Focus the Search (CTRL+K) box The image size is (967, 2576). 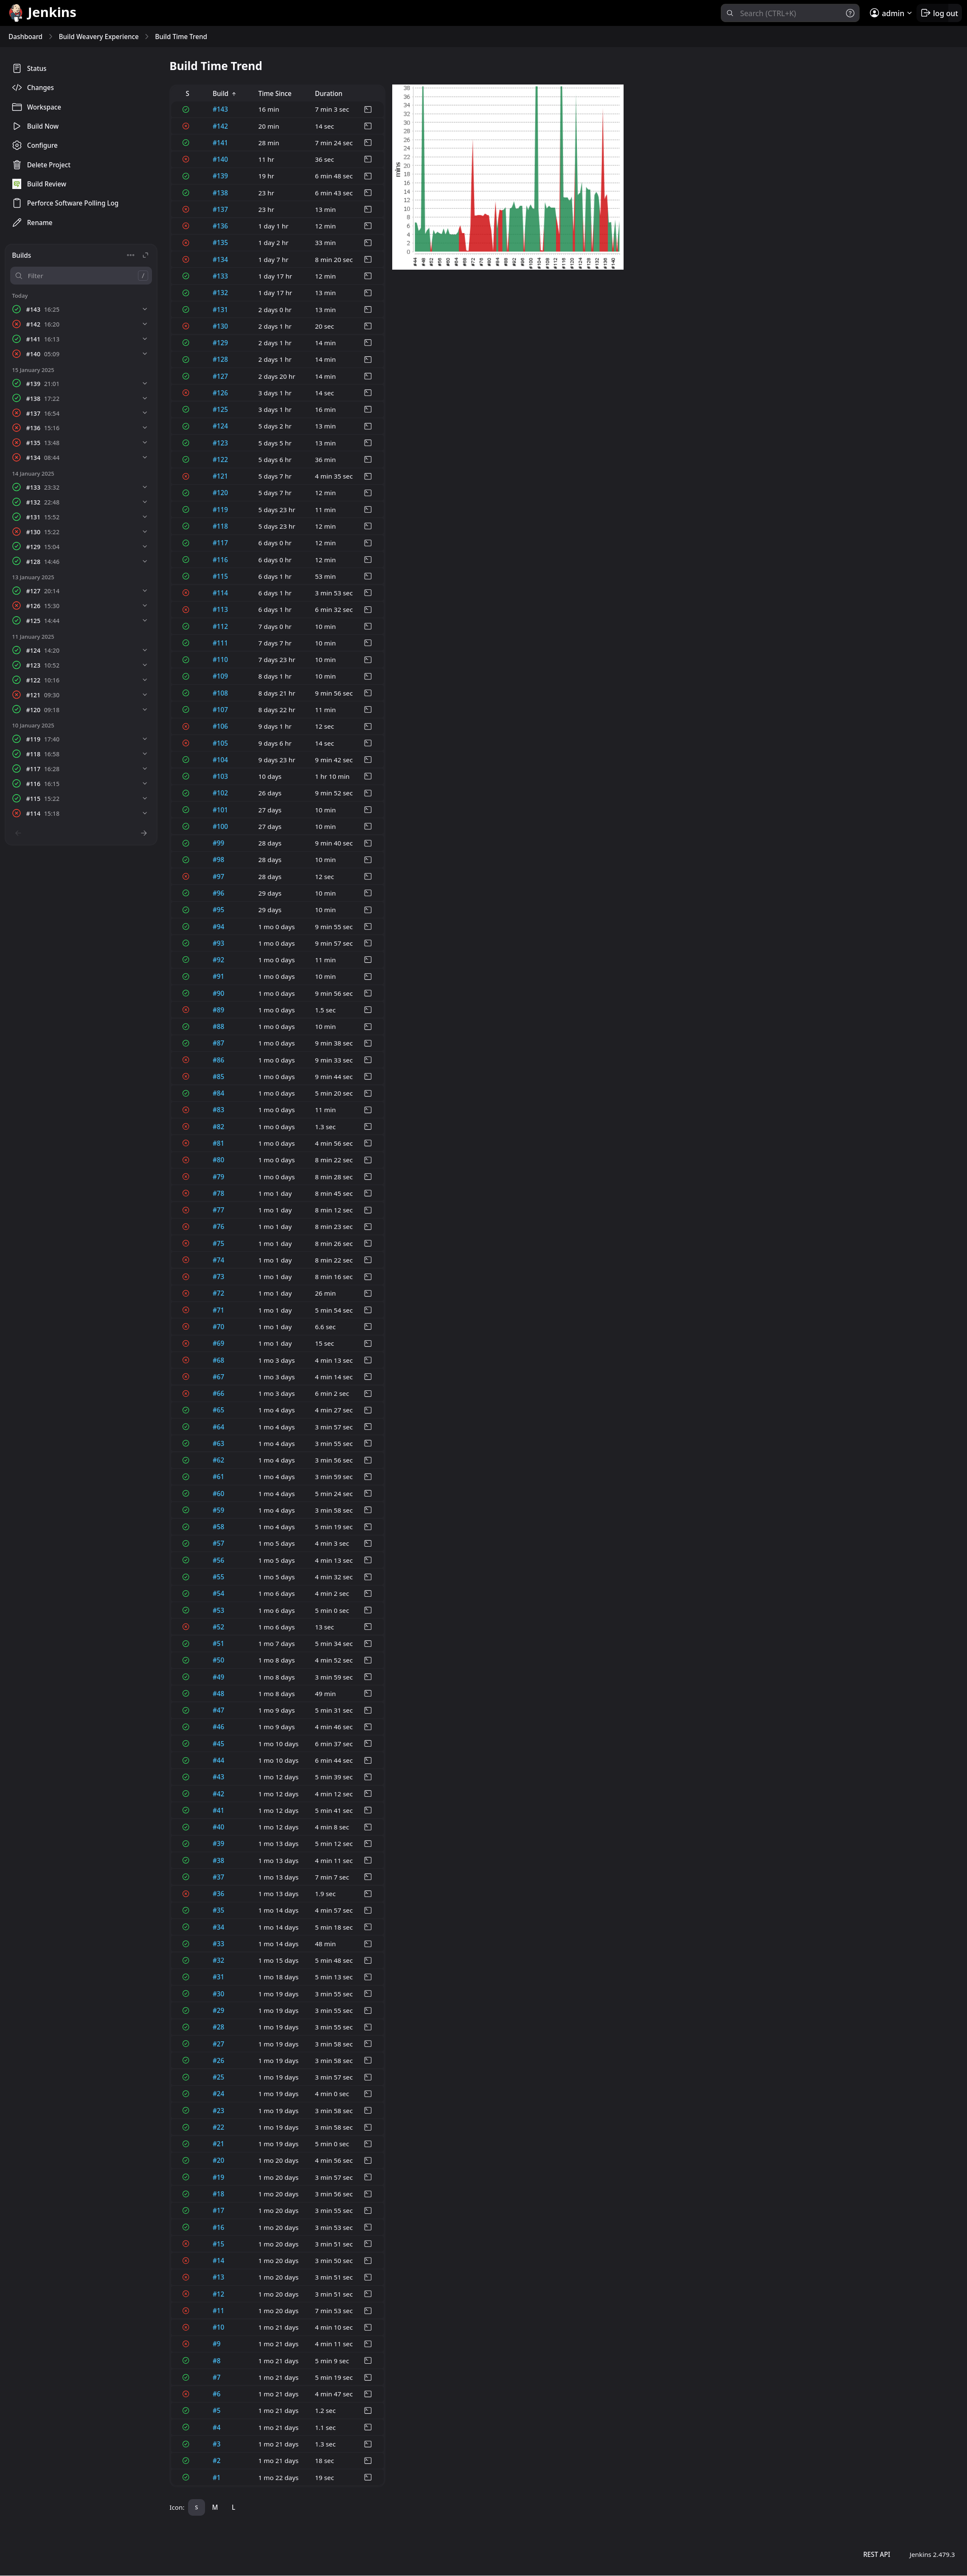[790, 13]
